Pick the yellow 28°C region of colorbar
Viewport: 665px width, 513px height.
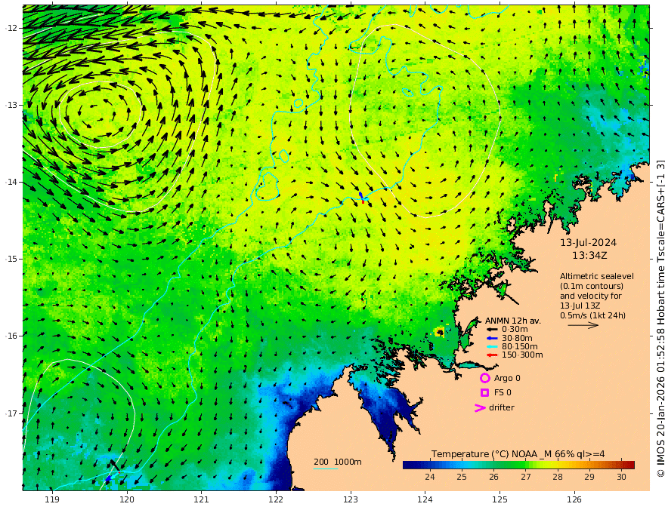pyautogui.click(x=558, y=465)
